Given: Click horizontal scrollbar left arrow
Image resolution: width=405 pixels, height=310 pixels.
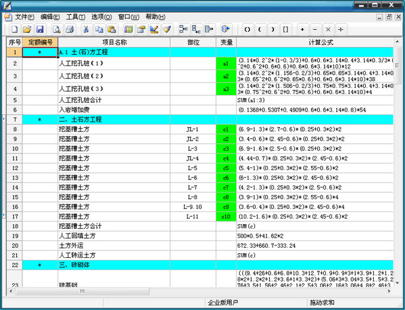Looking at the screenshot, I should (x=11, y=291).
